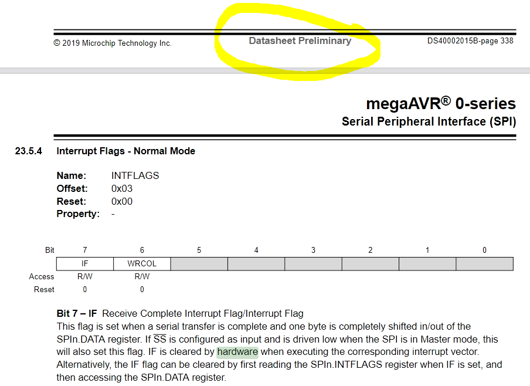Click the 'Bit 7 – IF' description heading
530x386 pixels.
77,314
